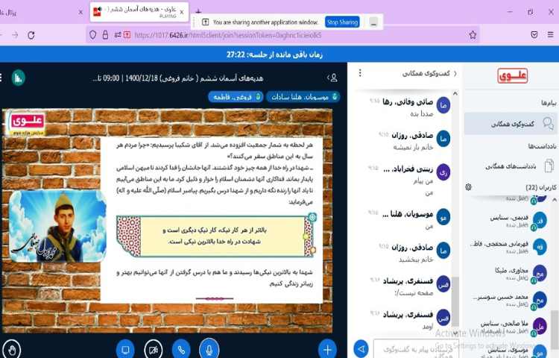Switch to the علوی هدیه‌های آسمان ششم tab
This screenshot has height=358, width=559.
[139, 12]
